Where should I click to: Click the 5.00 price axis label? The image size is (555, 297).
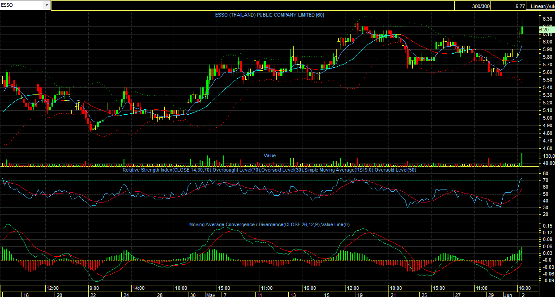coord(547,118)
